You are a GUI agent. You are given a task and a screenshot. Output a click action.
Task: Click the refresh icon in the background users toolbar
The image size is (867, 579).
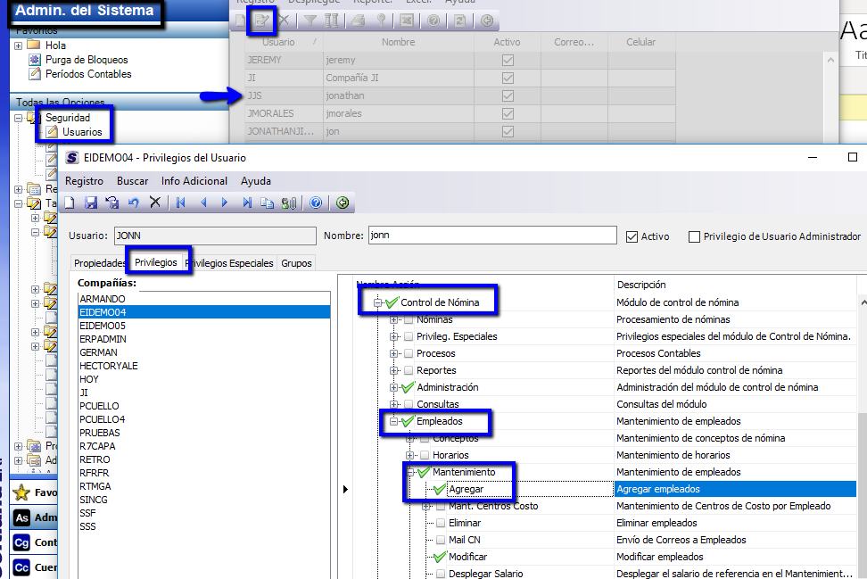[460, 21]
